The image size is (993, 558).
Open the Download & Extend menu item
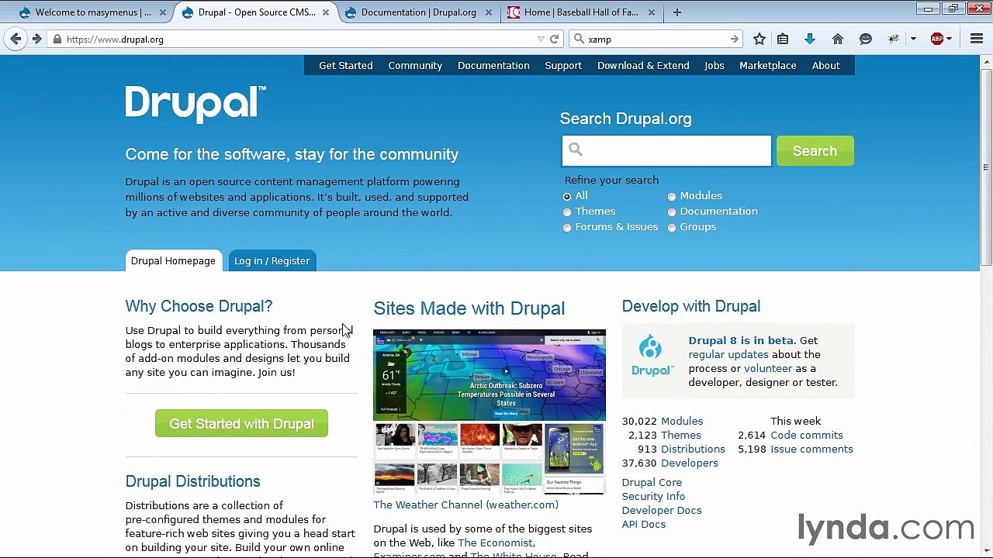coord(643,65)
